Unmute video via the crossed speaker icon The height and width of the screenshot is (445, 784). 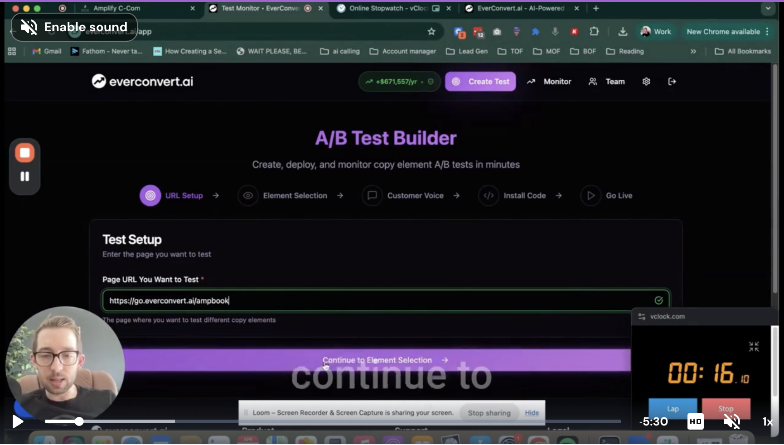click(x=732, y=422)
